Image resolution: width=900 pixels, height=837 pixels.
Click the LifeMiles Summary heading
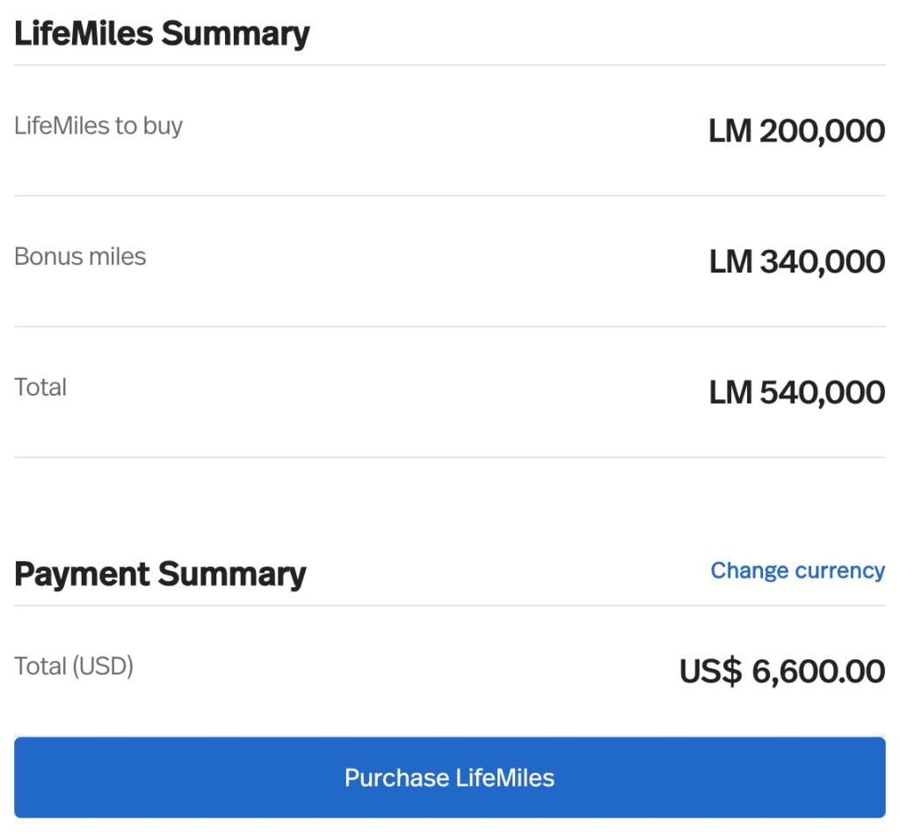(x=162, y=33)
